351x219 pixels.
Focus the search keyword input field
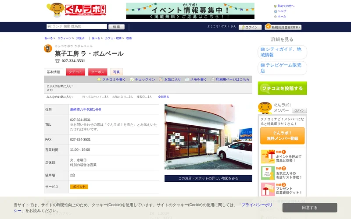coord(76,26)
